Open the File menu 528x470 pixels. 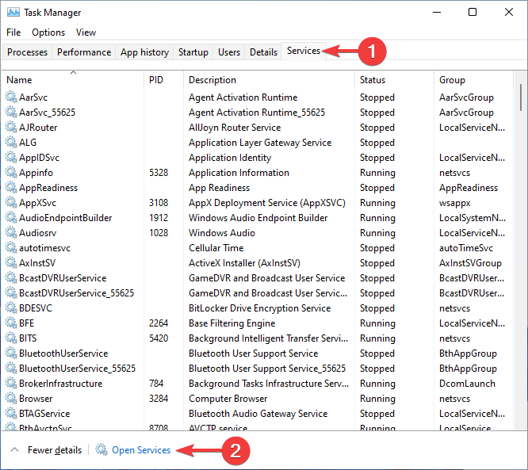click(13, 32)
